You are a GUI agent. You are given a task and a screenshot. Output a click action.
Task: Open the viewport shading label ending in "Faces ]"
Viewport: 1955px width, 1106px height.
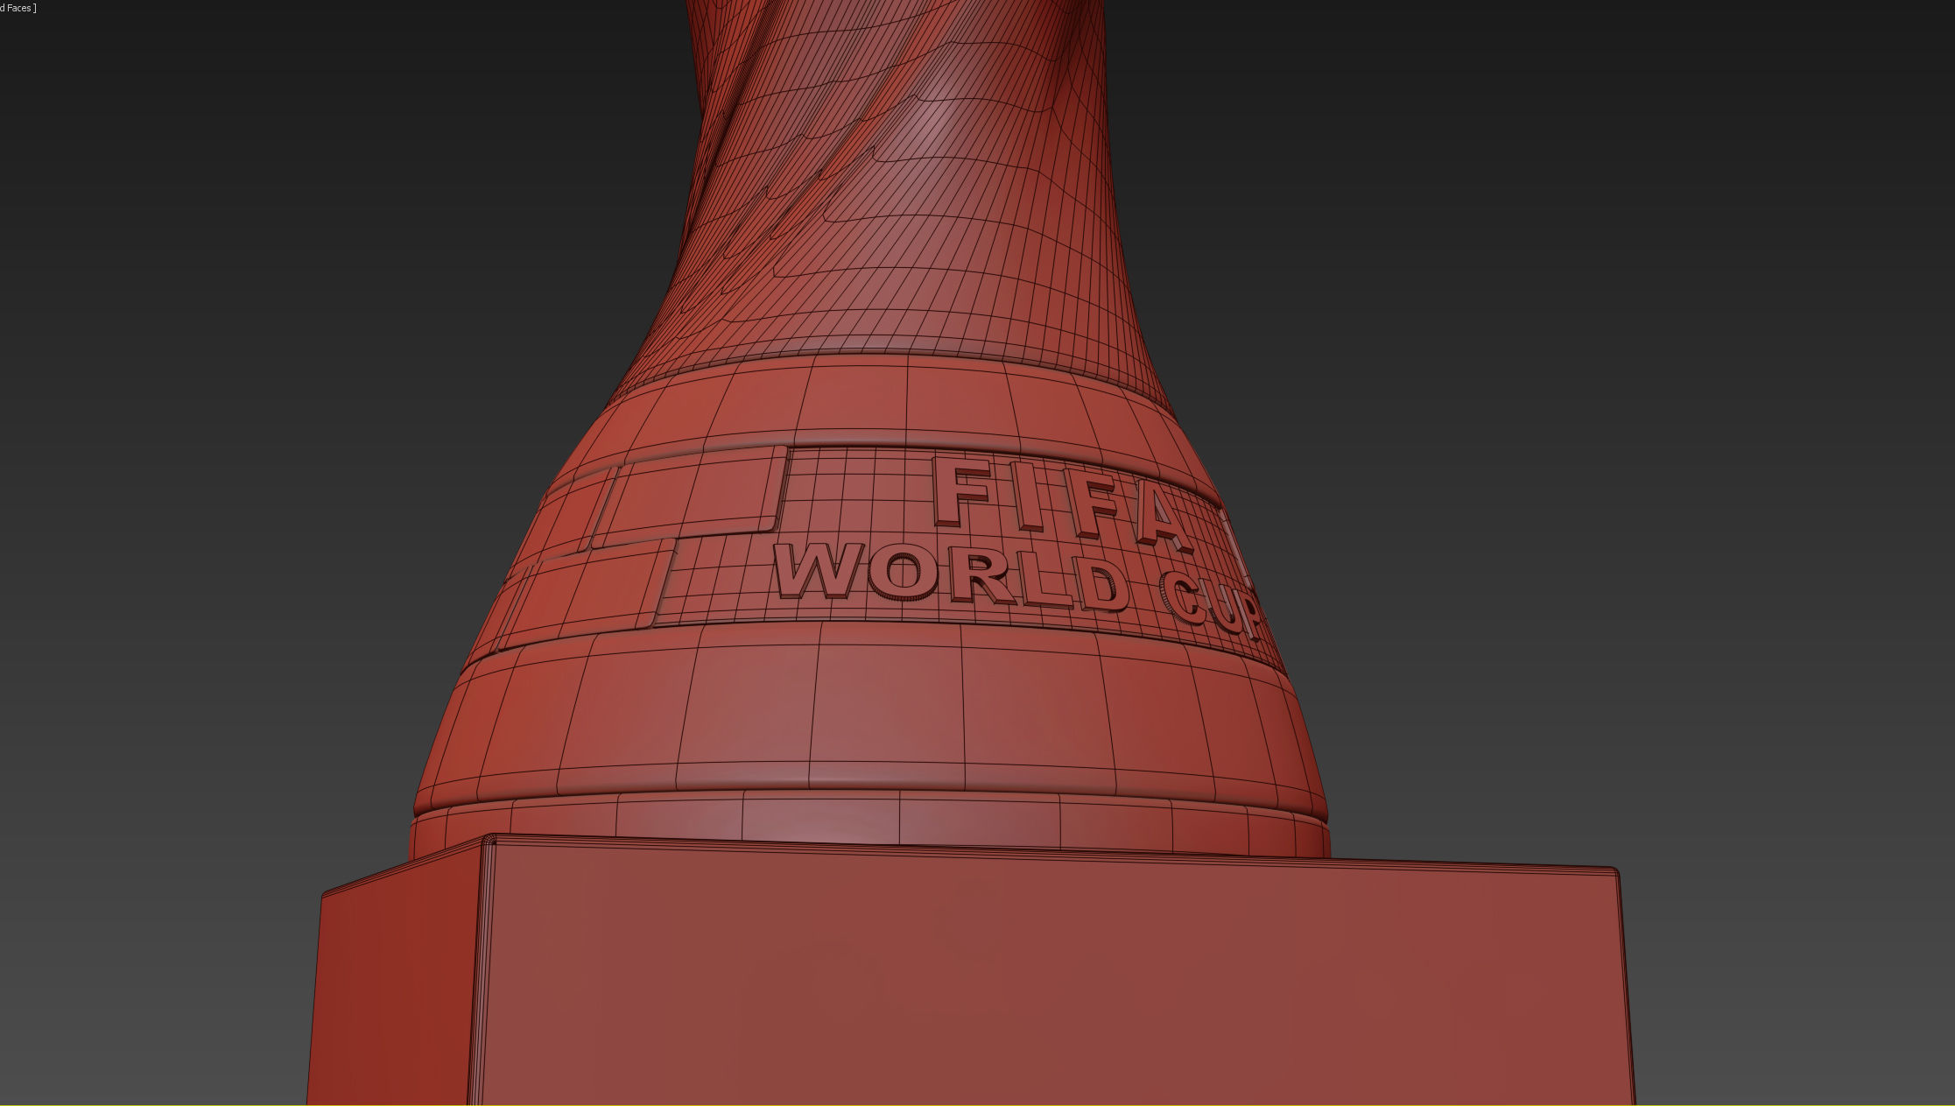18,8
